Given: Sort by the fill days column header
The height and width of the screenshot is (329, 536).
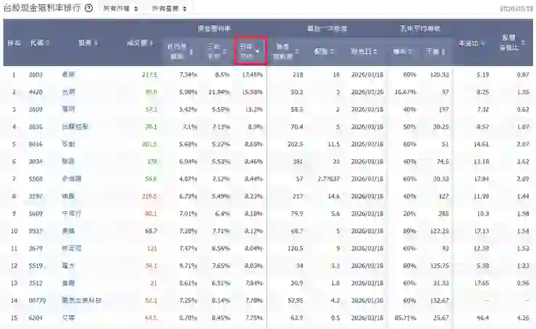Looking at the screenshot, I should pyautogui.click(x=435, y=51).
